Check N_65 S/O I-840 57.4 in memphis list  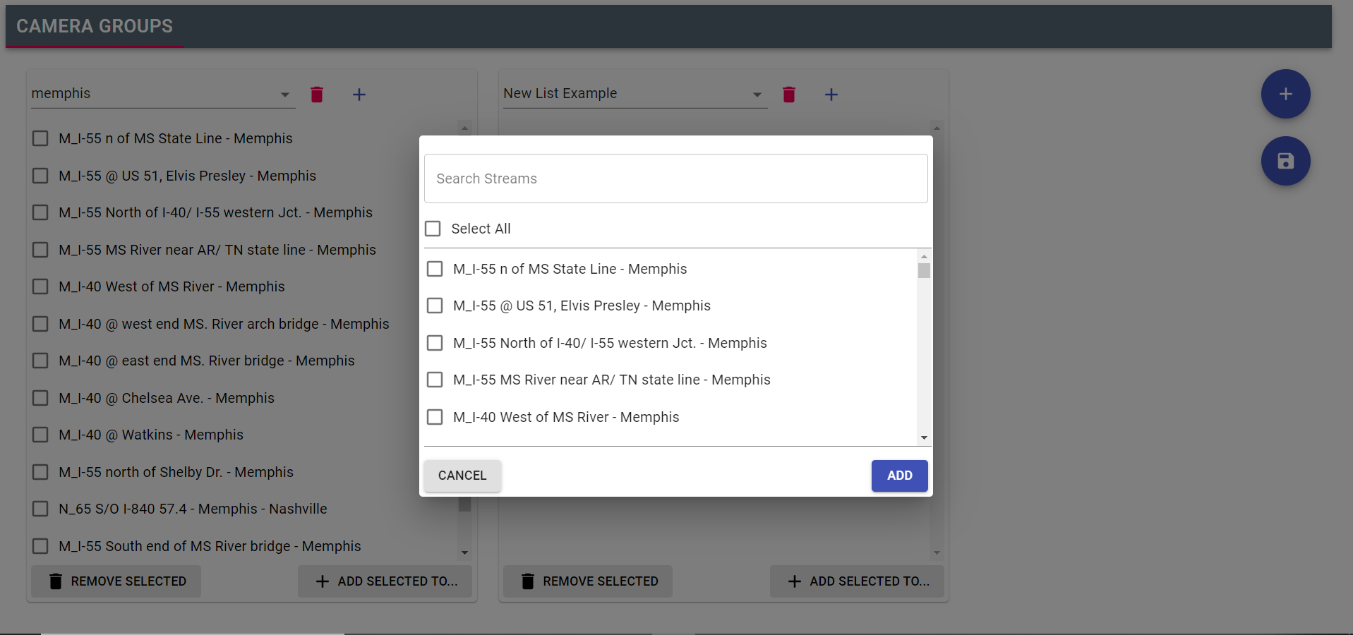(40, 509)
